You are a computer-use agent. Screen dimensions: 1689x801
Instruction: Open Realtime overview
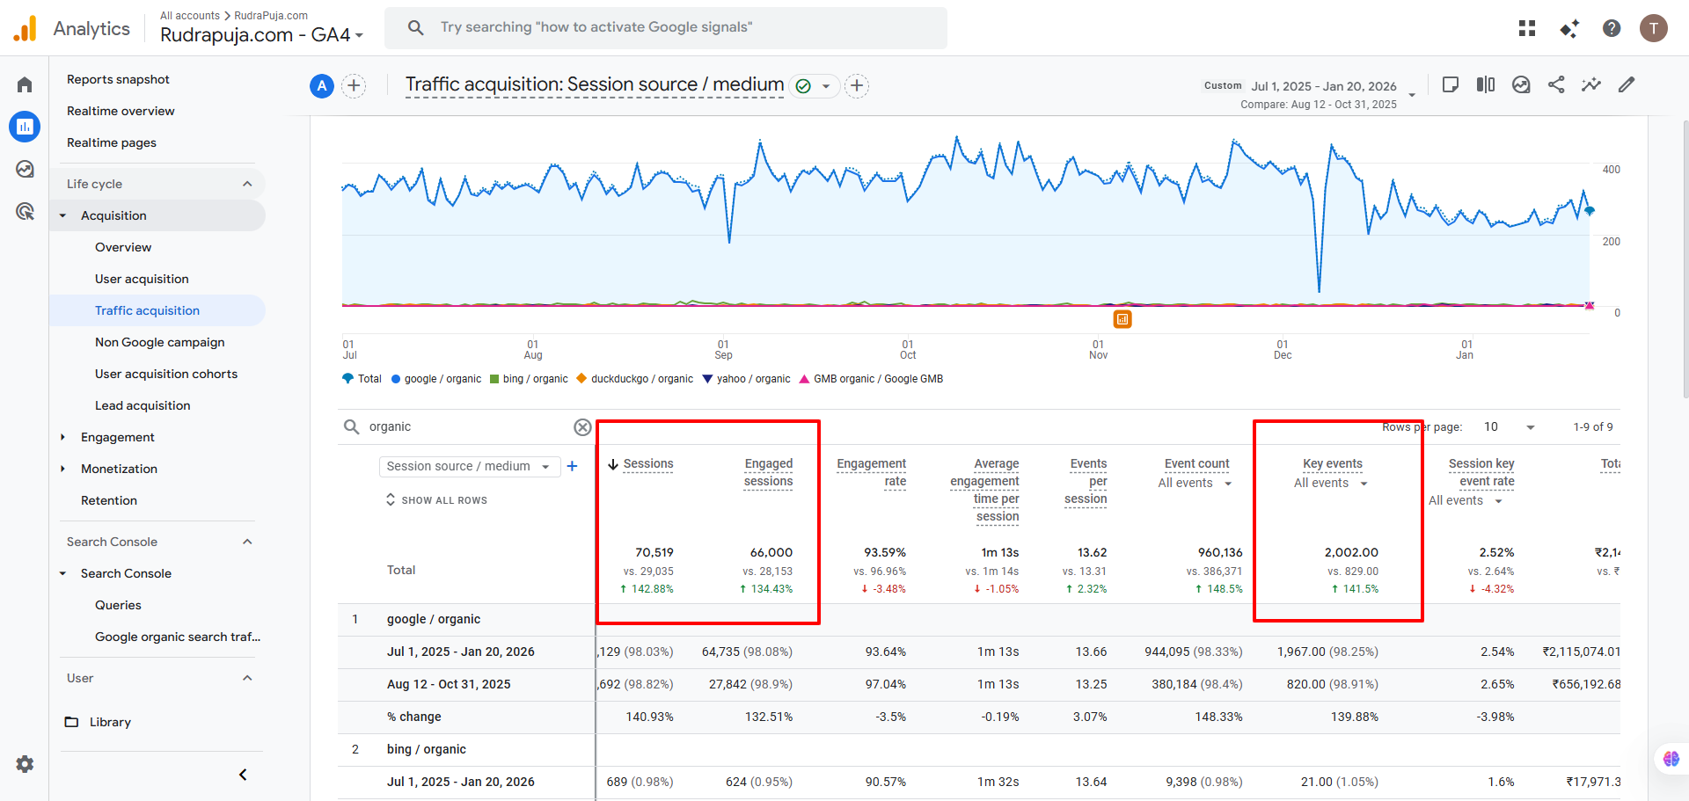121,111
